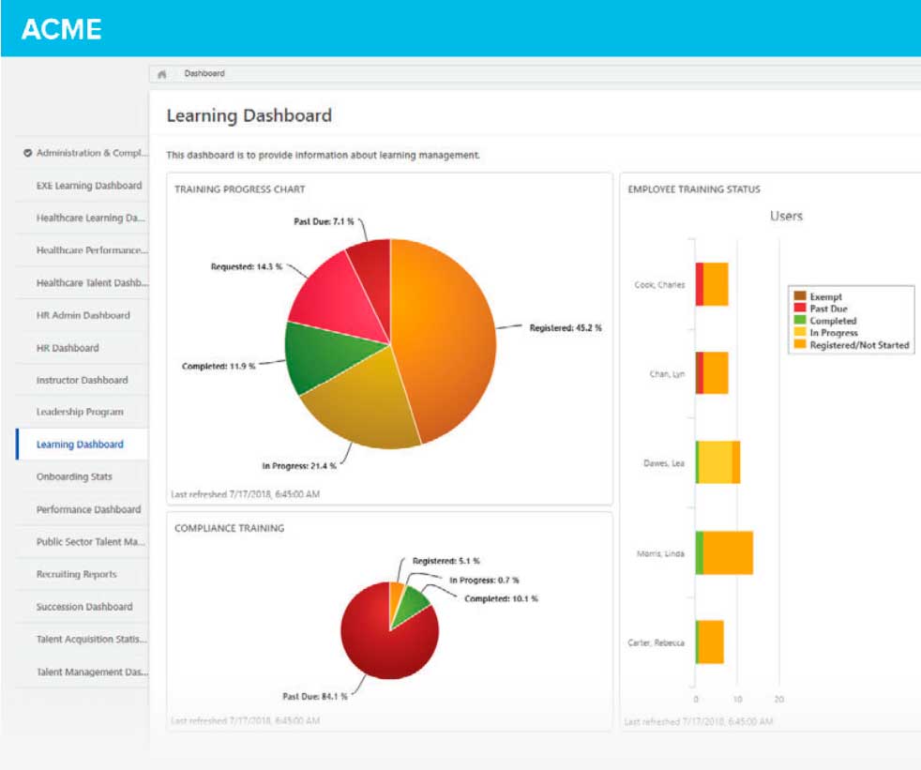Click the home icon in breadcrumb
Viewport: 921px width, 770px height.
click(x=162, y=73)
